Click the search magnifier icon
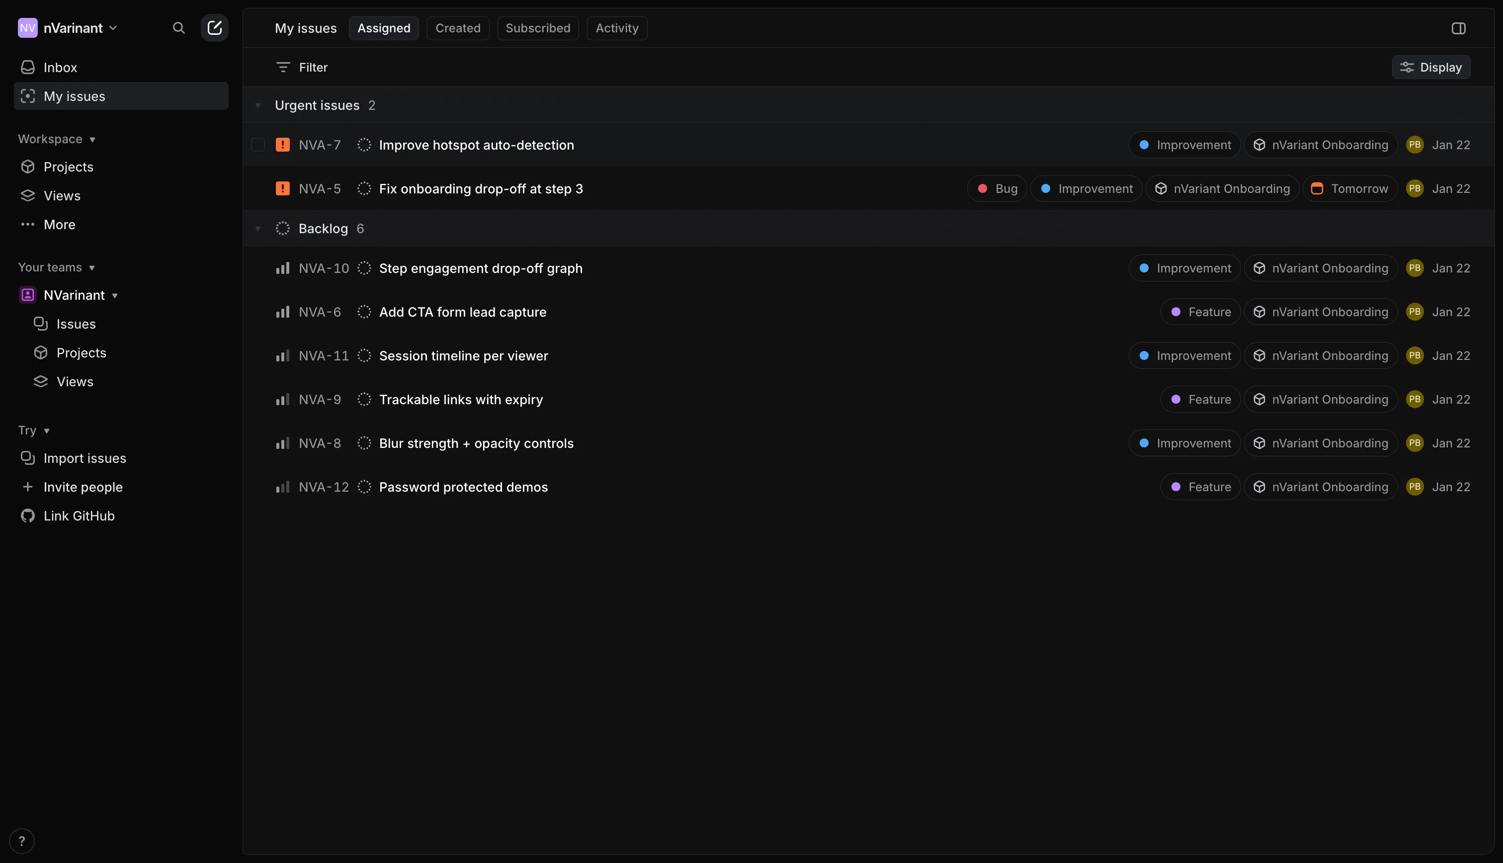The image size is (1503, 863). click(x=178, y=28)
